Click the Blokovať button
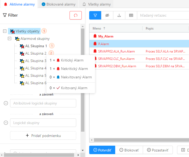 pos(129,150)
